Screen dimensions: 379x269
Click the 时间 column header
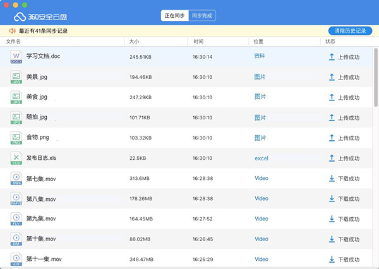[198, 42]
